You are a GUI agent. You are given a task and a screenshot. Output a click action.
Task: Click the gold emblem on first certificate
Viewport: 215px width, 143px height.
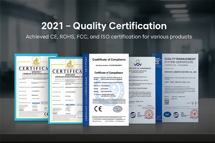click(x=36, y=61)
